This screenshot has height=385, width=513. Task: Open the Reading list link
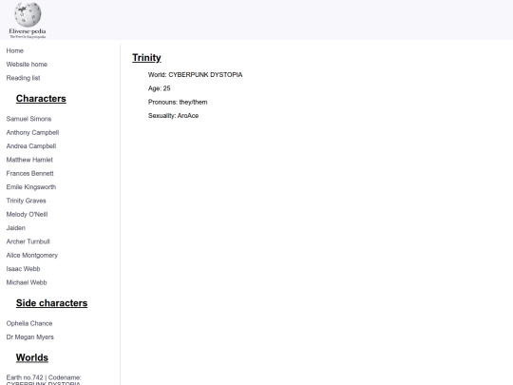tap(23, 78)
